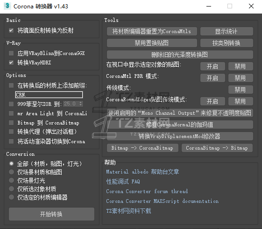Select 全部（材质，贴图，灯光）radio button

(11, 163)
